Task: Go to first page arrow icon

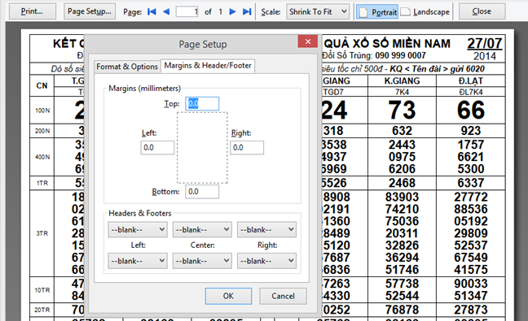Action: [152, 11]
